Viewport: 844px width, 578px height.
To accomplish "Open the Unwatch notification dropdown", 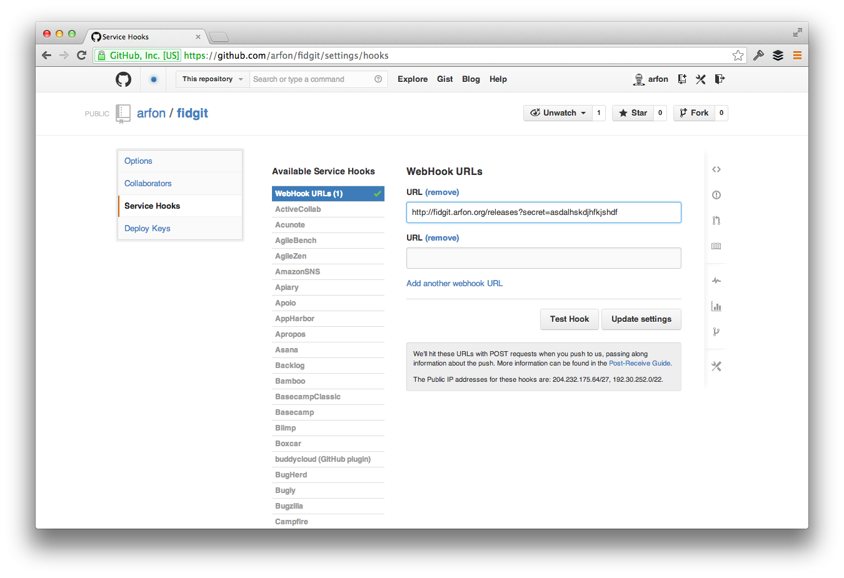I will (x=558, y=113).
